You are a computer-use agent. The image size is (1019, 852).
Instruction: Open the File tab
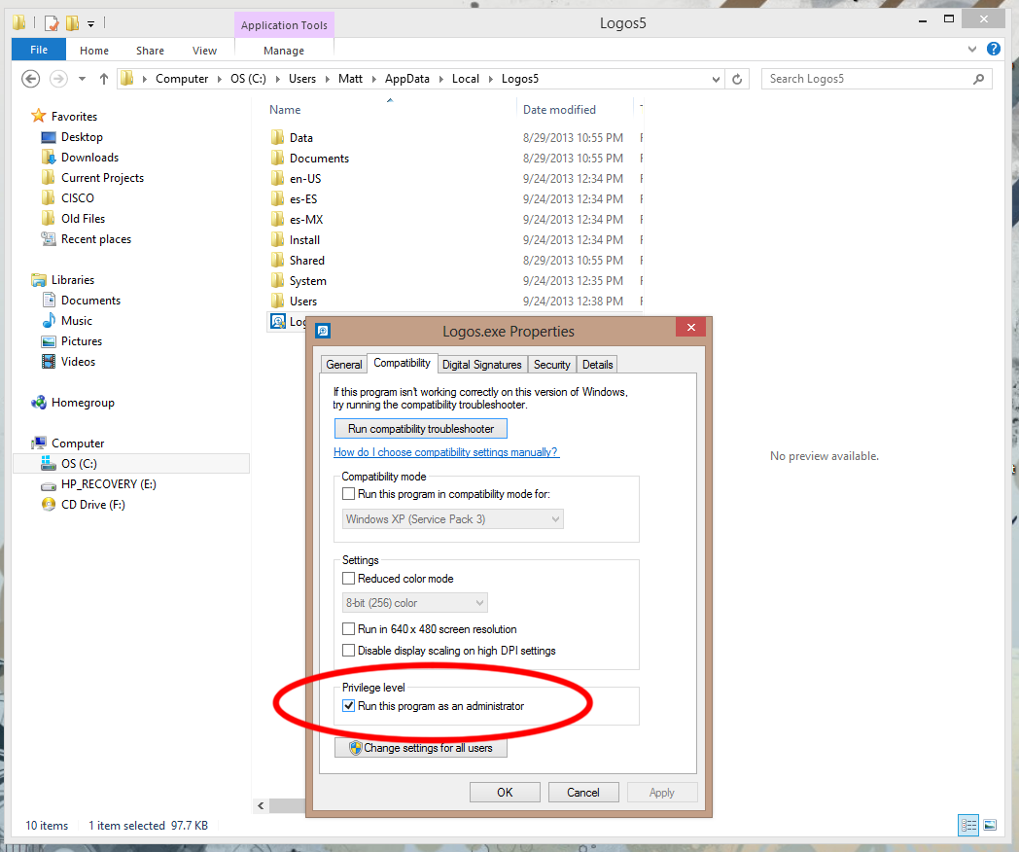point(39,50)
